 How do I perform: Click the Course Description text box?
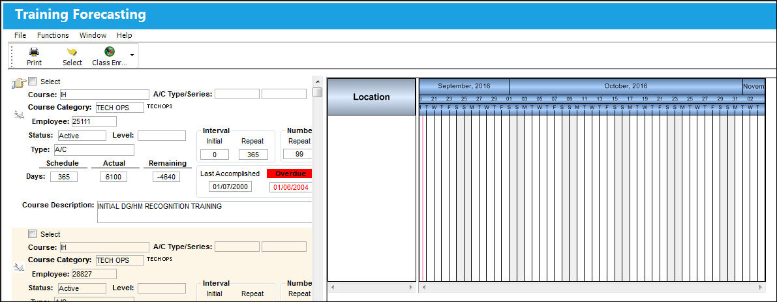pos(205,212)
